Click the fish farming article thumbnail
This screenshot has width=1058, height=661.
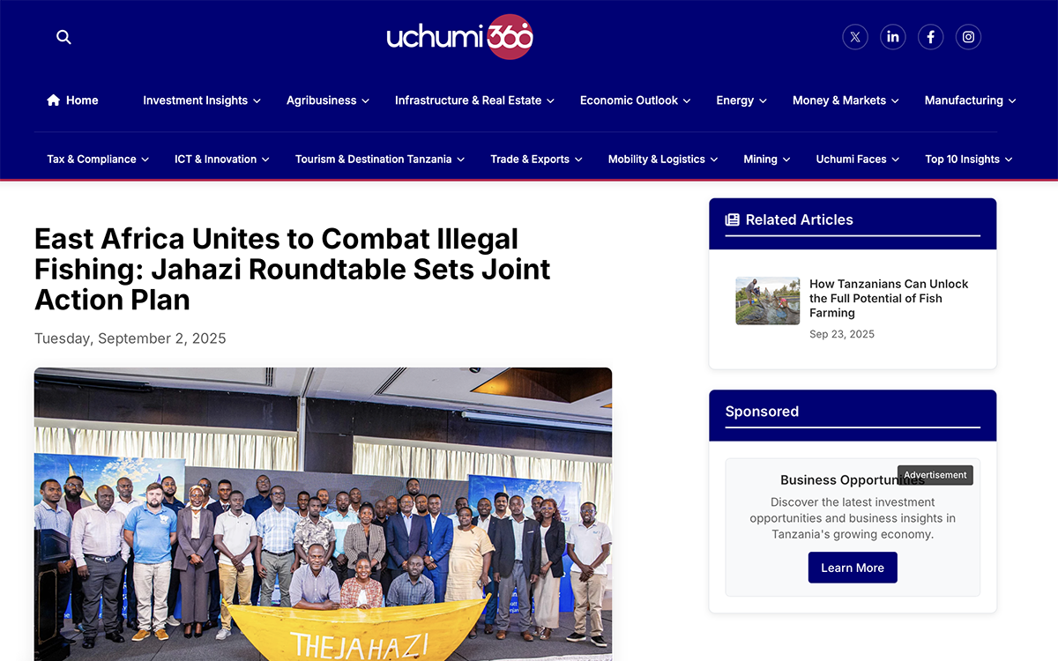pyautogui.click(x=768, y=301)
